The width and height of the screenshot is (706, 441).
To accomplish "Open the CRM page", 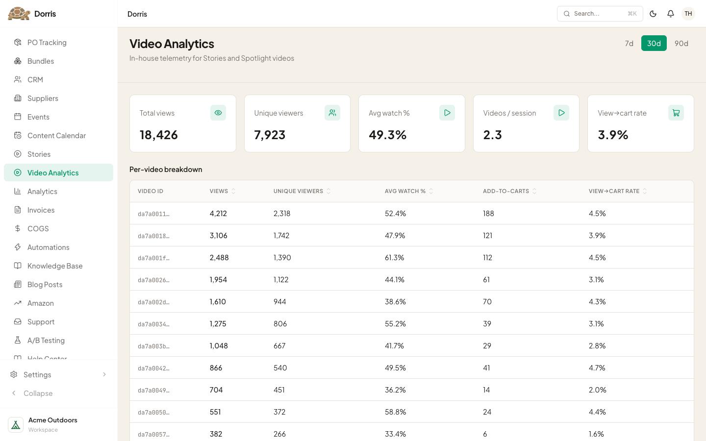I will click(59, 80).
